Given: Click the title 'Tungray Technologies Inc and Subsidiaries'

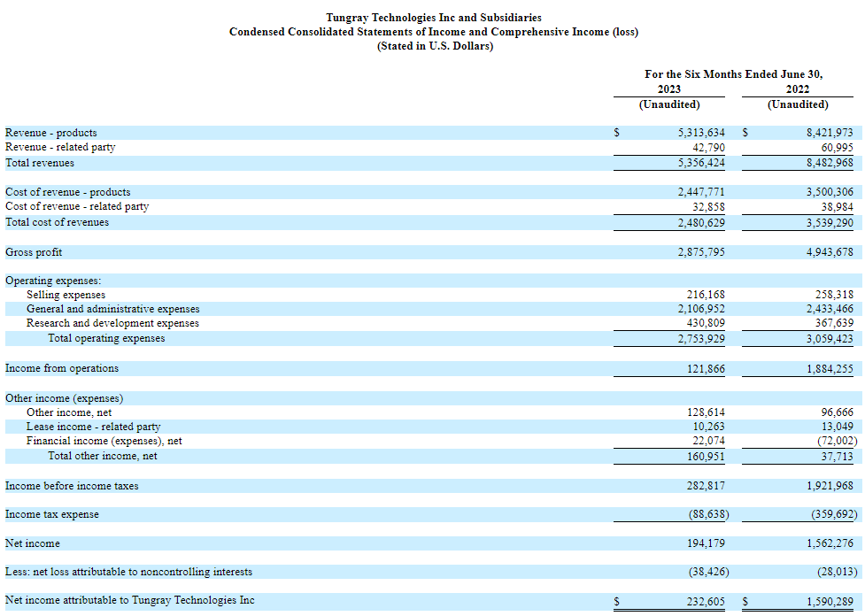Looking at the screenshot, I should tap(434, 18).
